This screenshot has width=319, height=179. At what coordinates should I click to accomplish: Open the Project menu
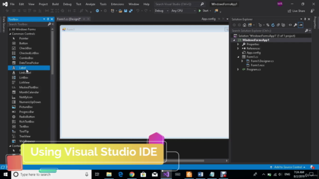[43, 4]
